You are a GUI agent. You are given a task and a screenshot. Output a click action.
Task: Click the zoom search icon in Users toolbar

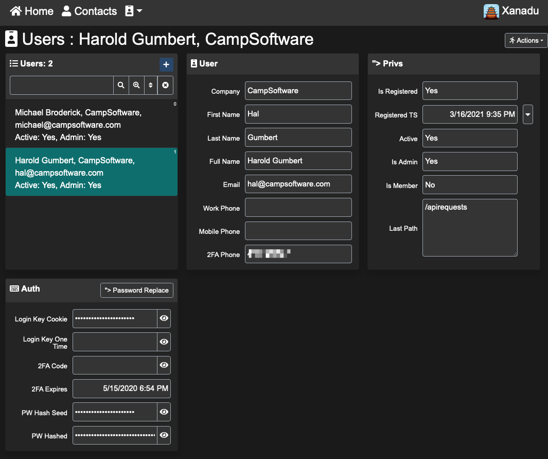(135, 85)
